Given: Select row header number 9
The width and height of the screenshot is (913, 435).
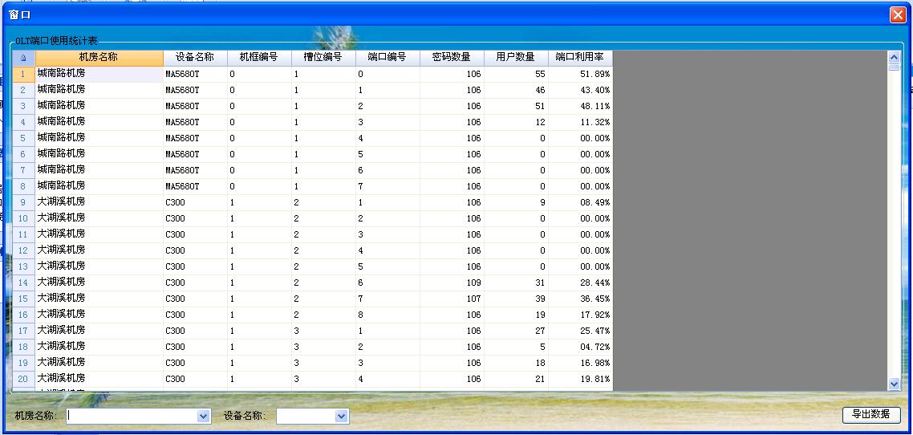Looking at the screenshot, I should [x=23, y=202].
